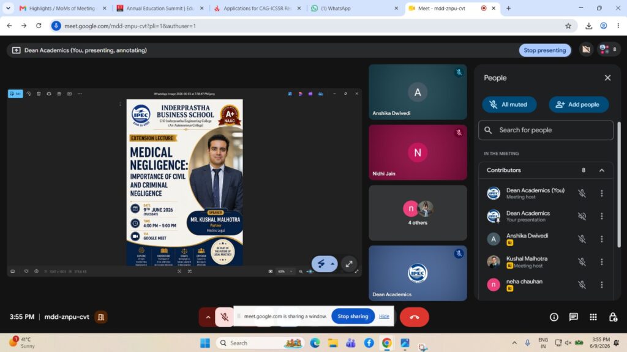Go back to previous page
The width and height of the screenshot is (627, 352).
pyautogui.click(x=10, y=26)
